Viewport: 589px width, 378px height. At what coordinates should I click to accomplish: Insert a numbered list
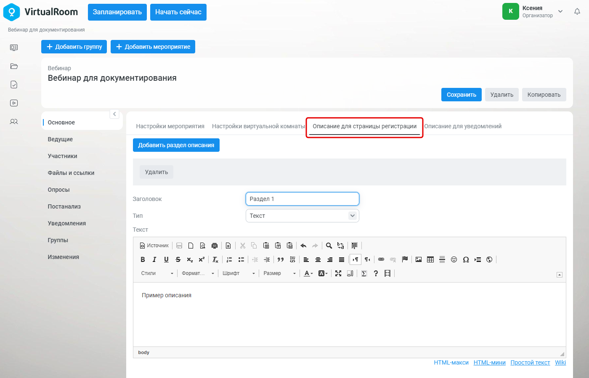[x=229, y=259]
